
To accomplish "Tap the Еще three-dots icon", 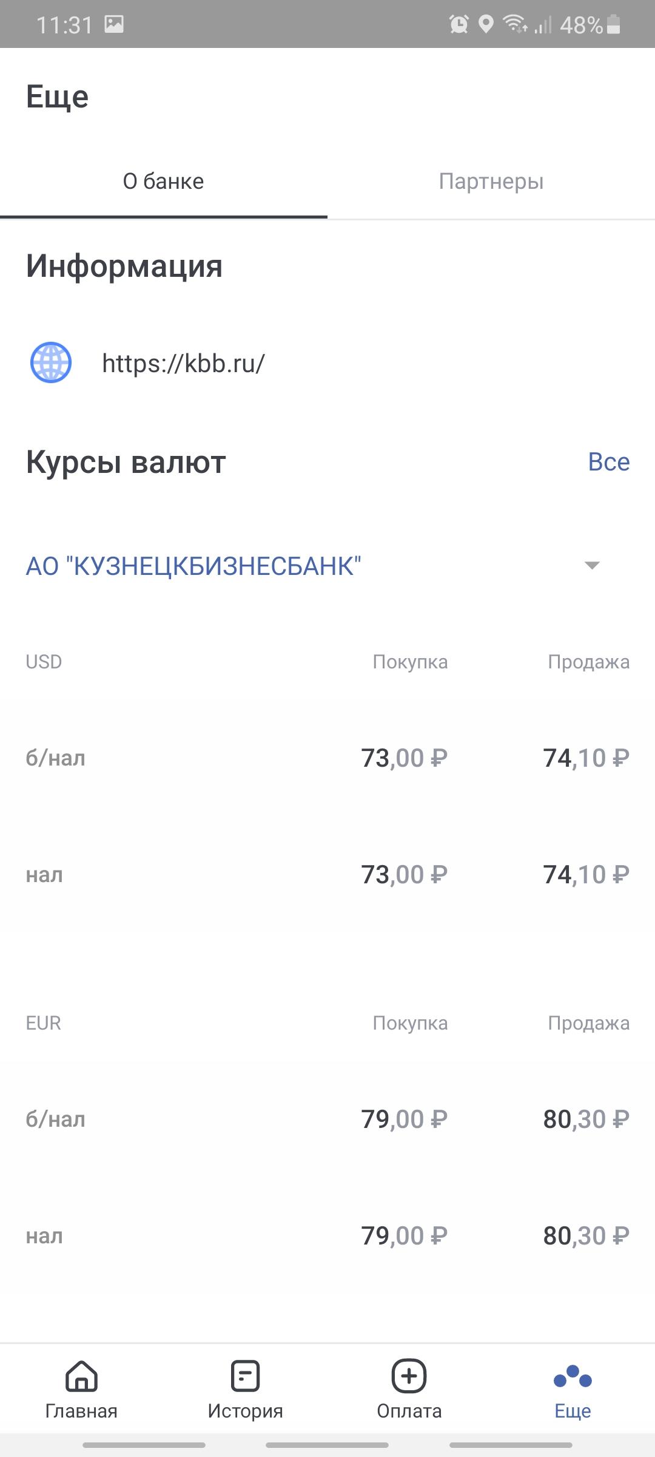I will [573, 1377].
